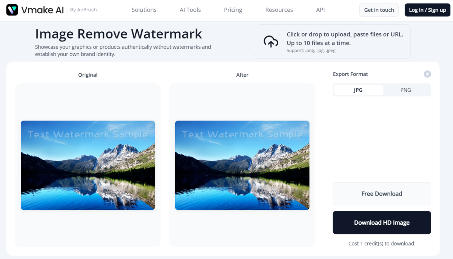This screenshot has width=453, height=259.
Task: Click the Vmake AI logo icon
Action: [12, 10]
